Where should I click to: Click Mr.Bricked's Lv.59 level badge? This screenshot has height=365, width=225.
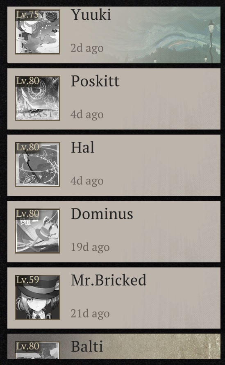[x=27, y=280]
